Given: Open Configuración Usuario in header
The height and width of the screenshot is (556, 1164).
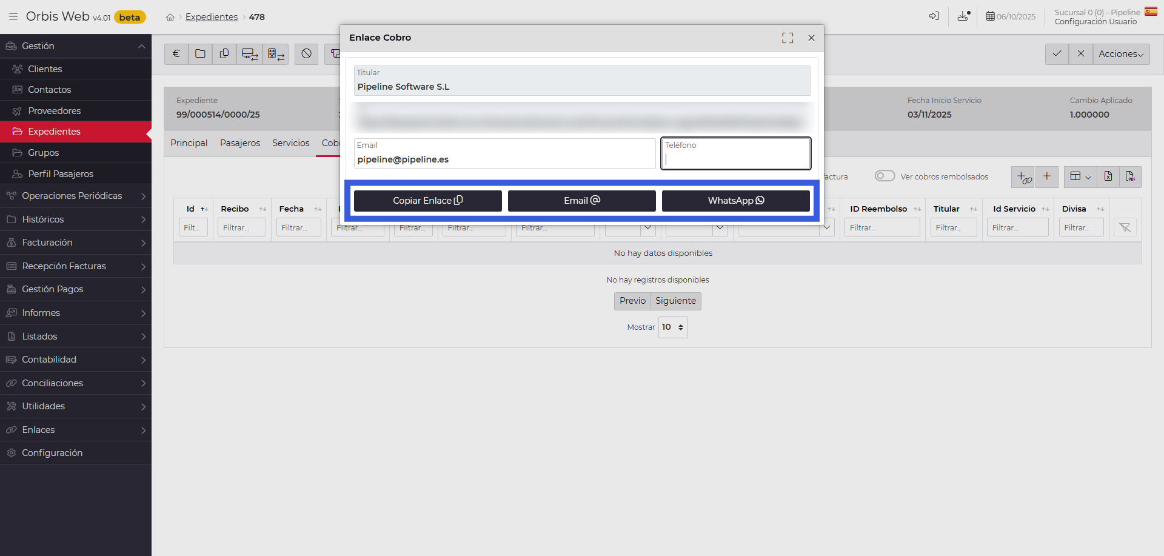Looking at the screenshot, I should coord(1095,22).
